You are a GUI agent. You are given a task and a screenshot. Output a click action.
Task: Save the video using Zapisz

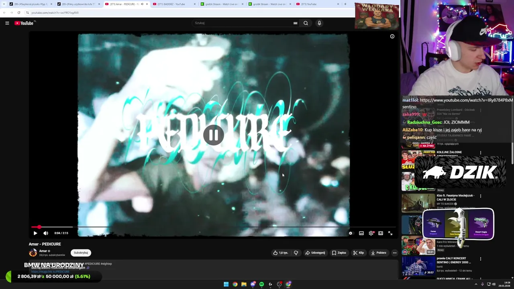point(339,253)
